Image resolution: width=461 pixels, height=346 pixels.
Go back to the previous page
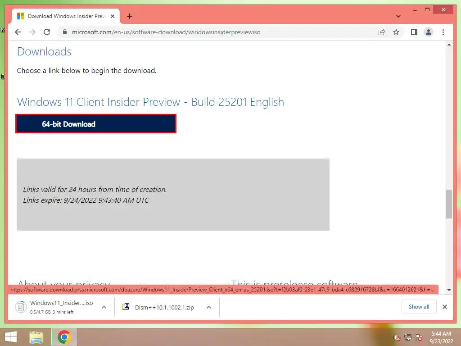pyautogui.click(x=18, y=32)
